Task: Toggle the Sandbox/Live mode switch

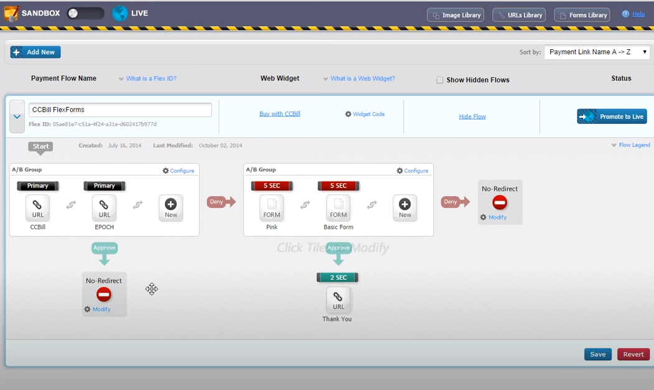Action: [x=85, y=13]
